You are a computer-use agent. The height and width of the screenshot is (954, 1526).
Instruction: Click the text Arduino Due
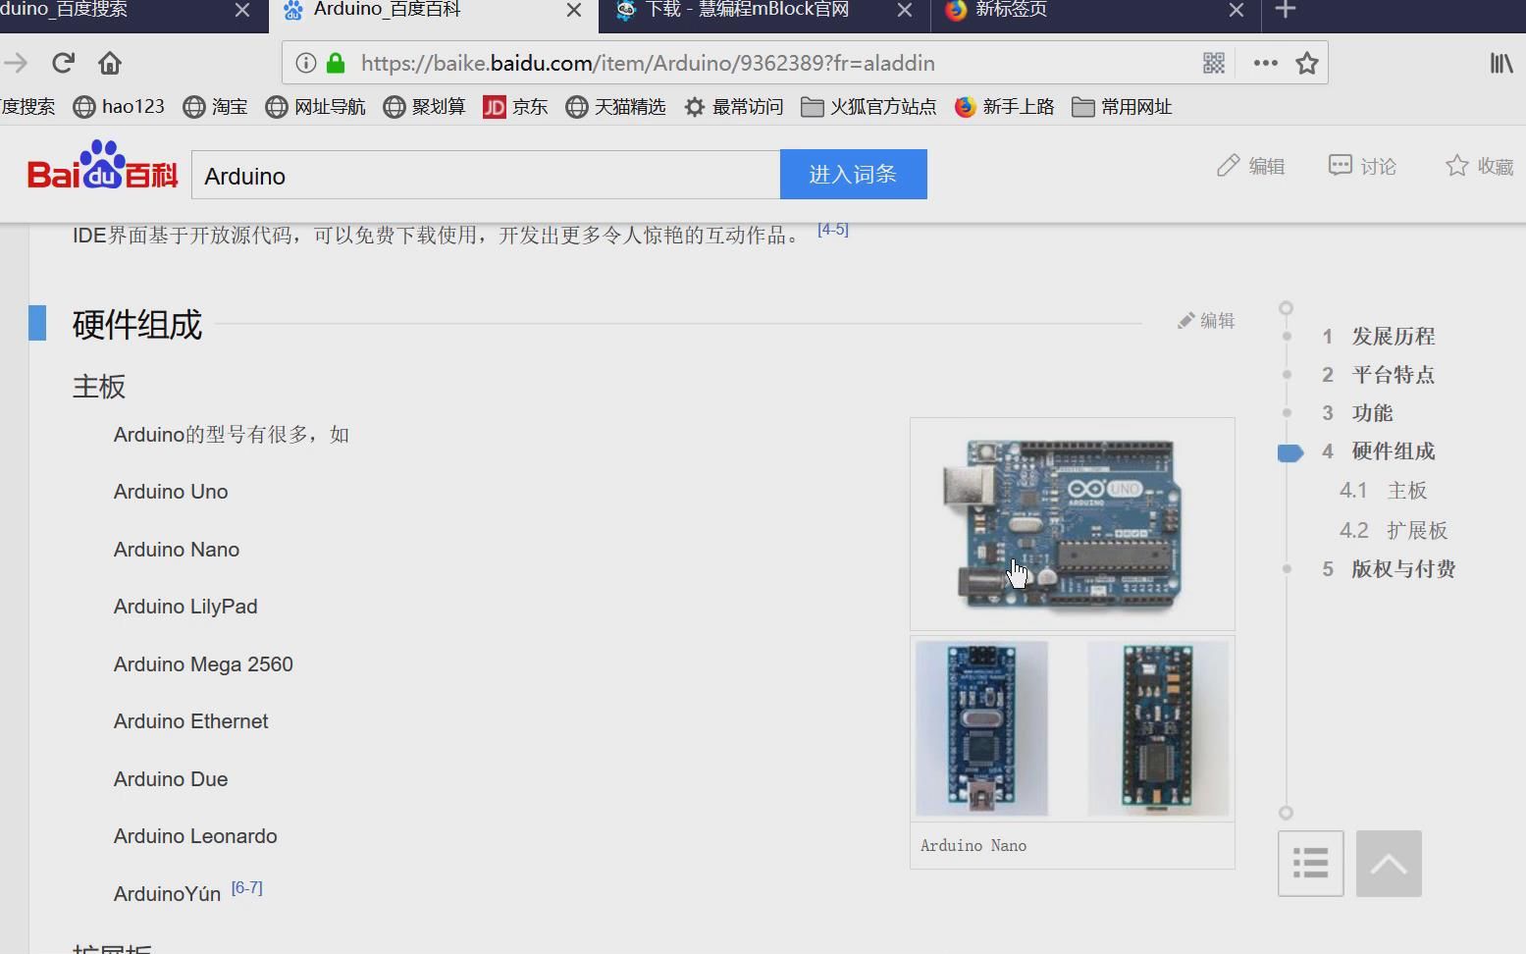point(171,779)
